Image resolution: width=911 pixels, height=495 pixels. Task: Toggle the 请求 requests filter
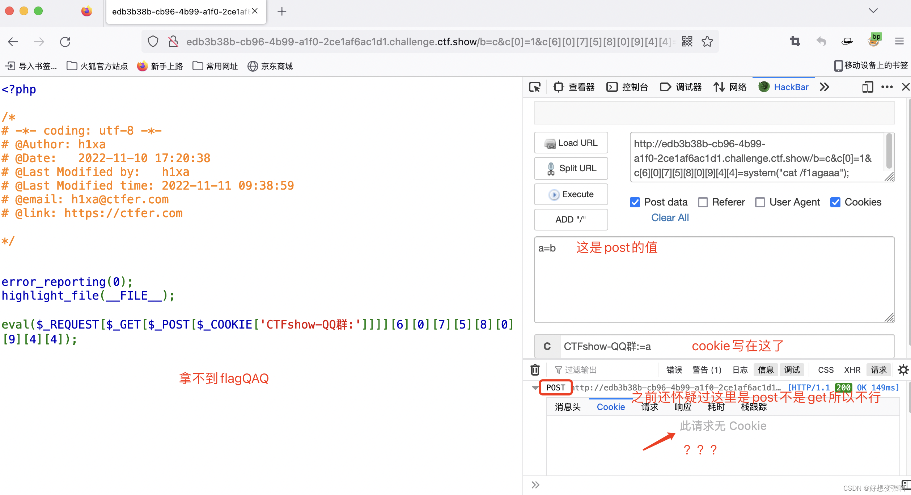[879, 370]
